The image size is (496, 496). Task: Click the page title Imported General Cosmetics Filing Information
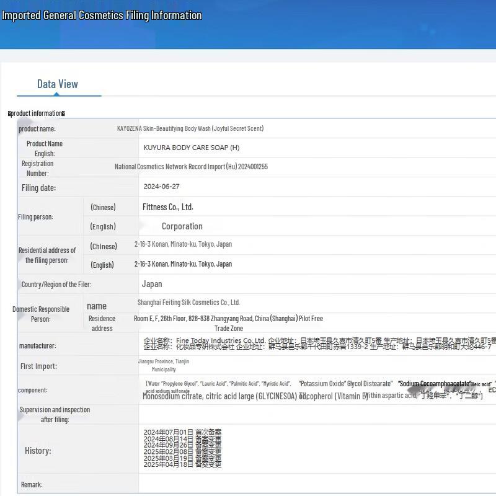102,15
